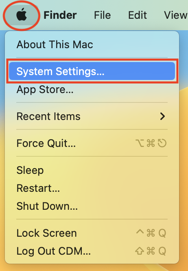
Task: Launch App Store… from the menu
Action: click(92, 89)
